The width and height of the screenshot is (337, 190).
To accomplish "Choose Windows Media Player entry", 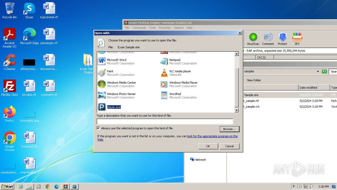I will pyautogui.click(x=179, y=84).
